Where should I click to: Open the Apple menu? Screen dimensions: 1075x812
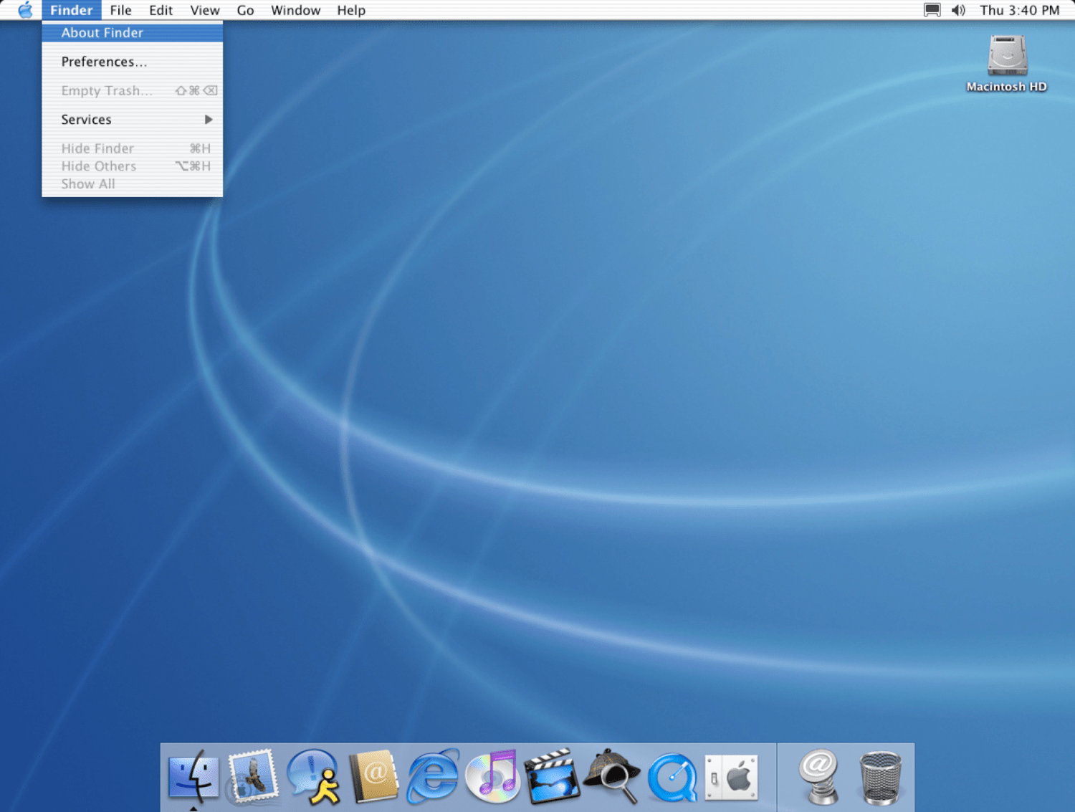pyautogui.click(x=25, y=10)
